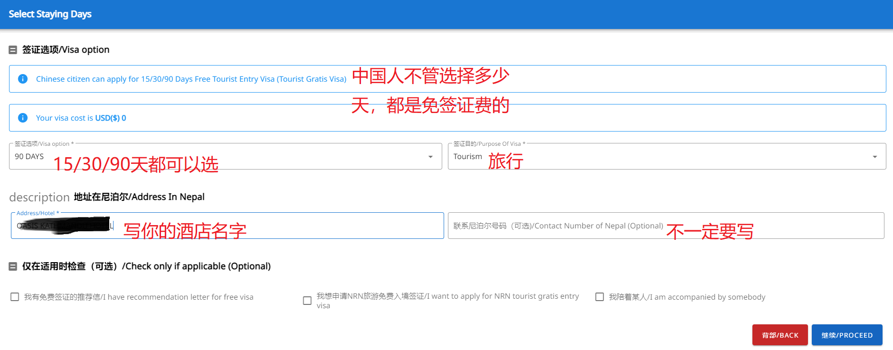The image size is (893, 350).
Task: Click the Your visa cost is USD($) 0 text
Action: [81, 118]
